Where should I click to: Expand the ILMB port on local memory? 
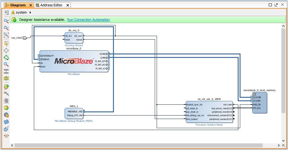tap(254, 101)
